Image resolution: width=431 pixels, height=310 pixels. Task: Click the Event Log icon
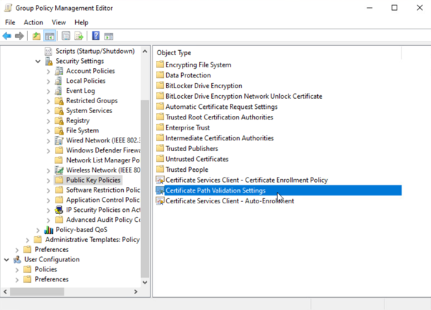[x=59, y=91]
